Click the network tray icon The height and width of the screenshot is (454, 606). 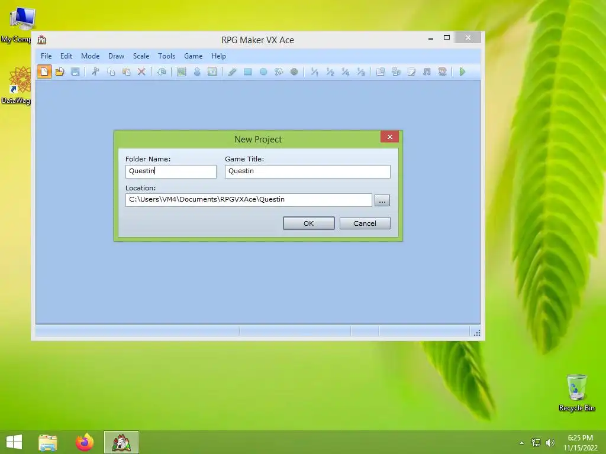[536, 443]
